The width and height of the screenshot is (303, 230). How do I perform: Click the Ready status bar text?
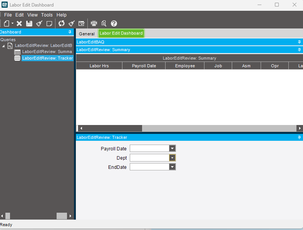6,225
